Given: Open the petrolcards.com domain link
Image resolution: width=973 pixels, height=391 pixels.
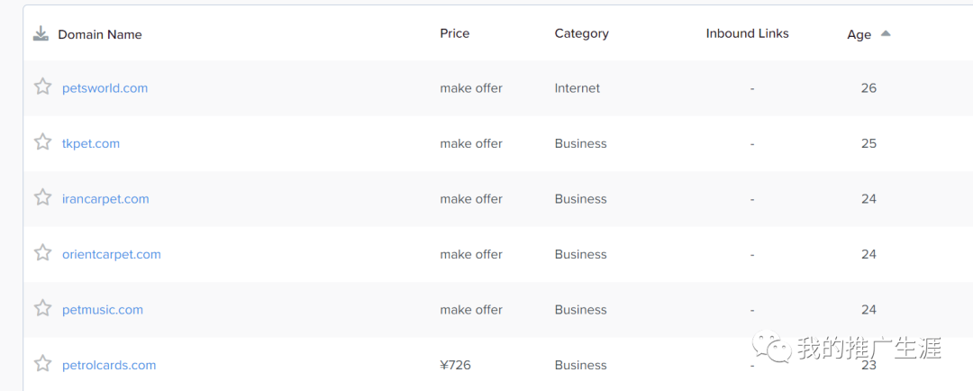Looking at the screenshot, I should click(109, 365).
